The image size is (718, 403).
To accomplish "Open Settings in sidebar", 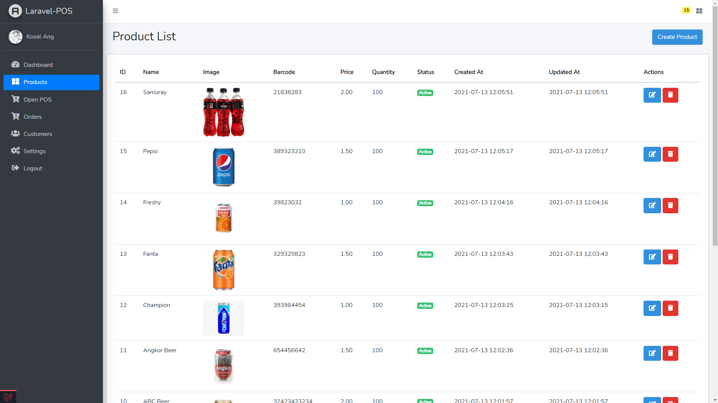I will (51, 151).
